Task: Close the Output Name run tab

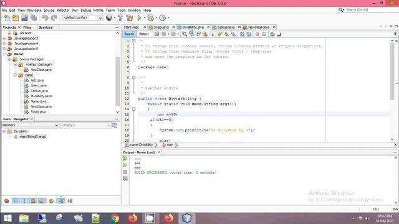Action: 158,152
